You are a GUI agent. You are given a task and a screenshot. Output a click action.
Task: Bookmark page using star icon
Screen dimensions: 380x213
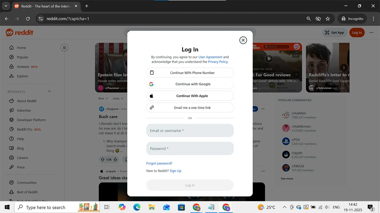[328, 19]
